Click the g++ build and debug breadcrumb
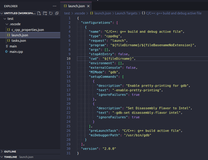208x160 pixels. 174,13
